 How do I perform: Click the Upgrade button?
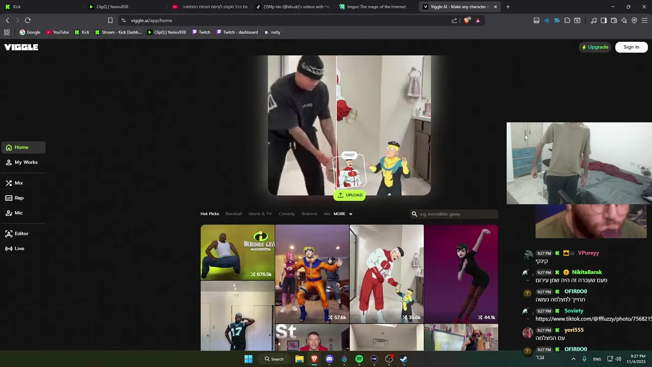click(595, 47)
